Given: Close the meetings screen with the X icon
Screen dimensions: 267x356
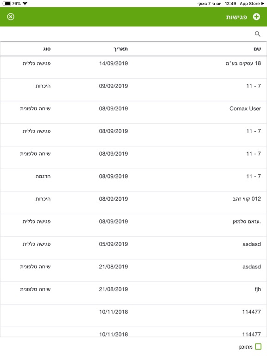Looking at the screenshot, I should click(11, 17).
